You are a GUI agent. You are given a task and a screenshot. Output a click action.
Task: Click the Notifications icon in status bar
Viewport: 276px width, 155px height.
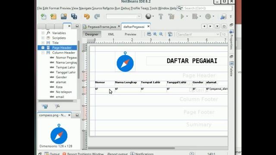(132, 154)
